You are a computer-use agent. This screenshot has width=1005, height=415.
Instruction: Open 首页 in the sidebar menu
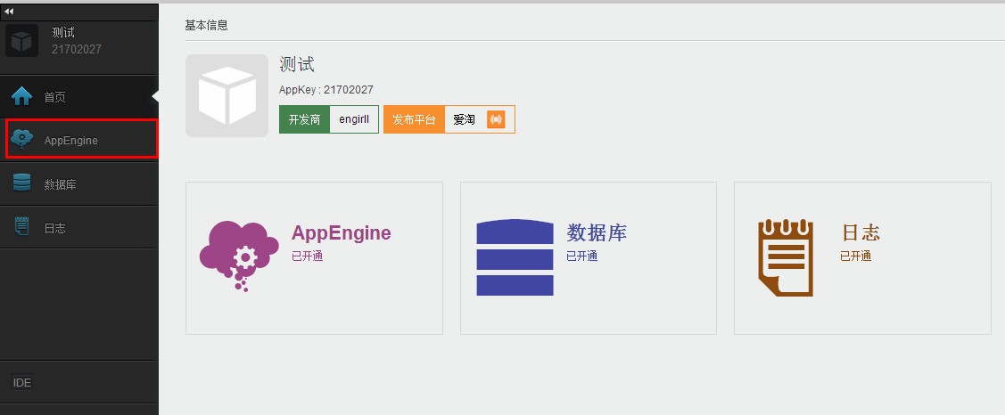click(x=79, y=97)
